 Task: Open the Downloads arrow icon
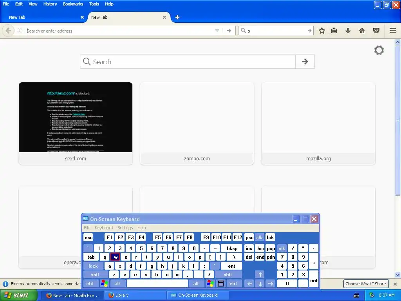click(348, 31)
